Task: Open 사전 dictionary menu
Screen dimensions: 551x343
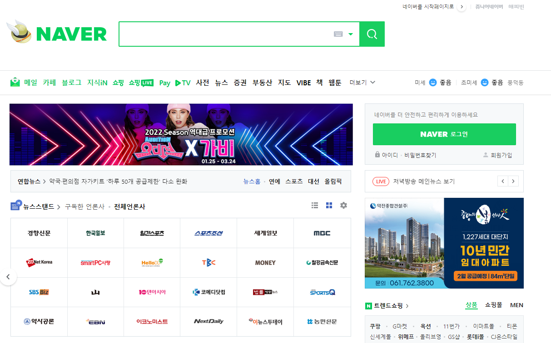Action: (x=203, y=83)
